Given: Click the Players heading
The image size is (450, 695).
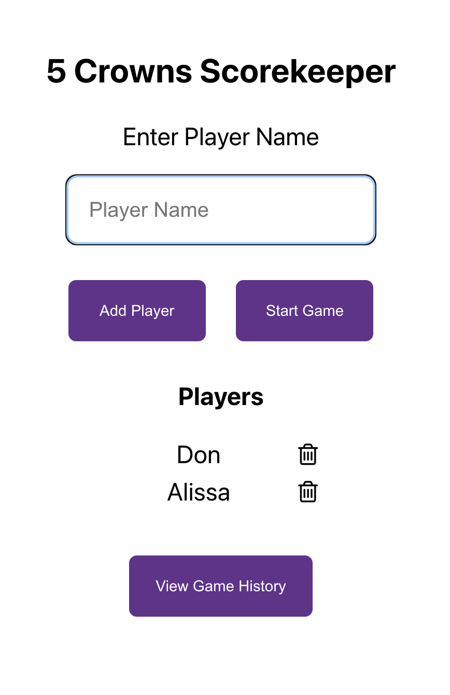Looking at the screenshot, I should tap(221, 397).
